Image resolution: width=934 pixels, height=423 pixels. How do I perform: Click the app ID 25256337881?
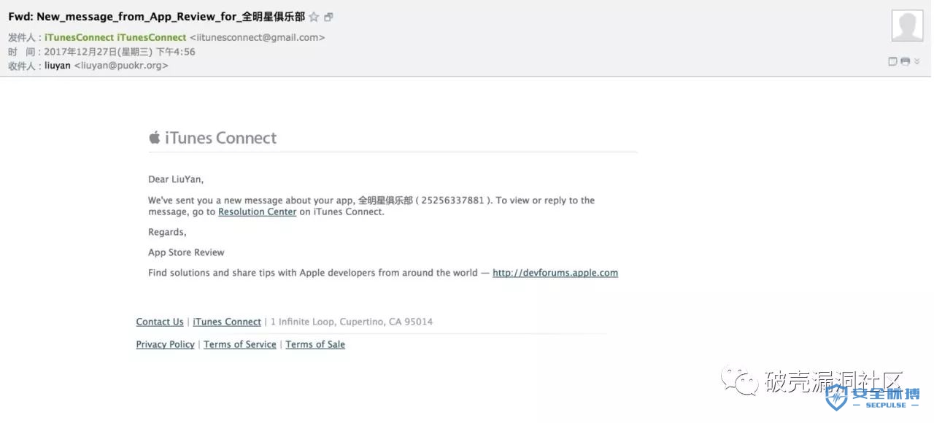[453, 201]
